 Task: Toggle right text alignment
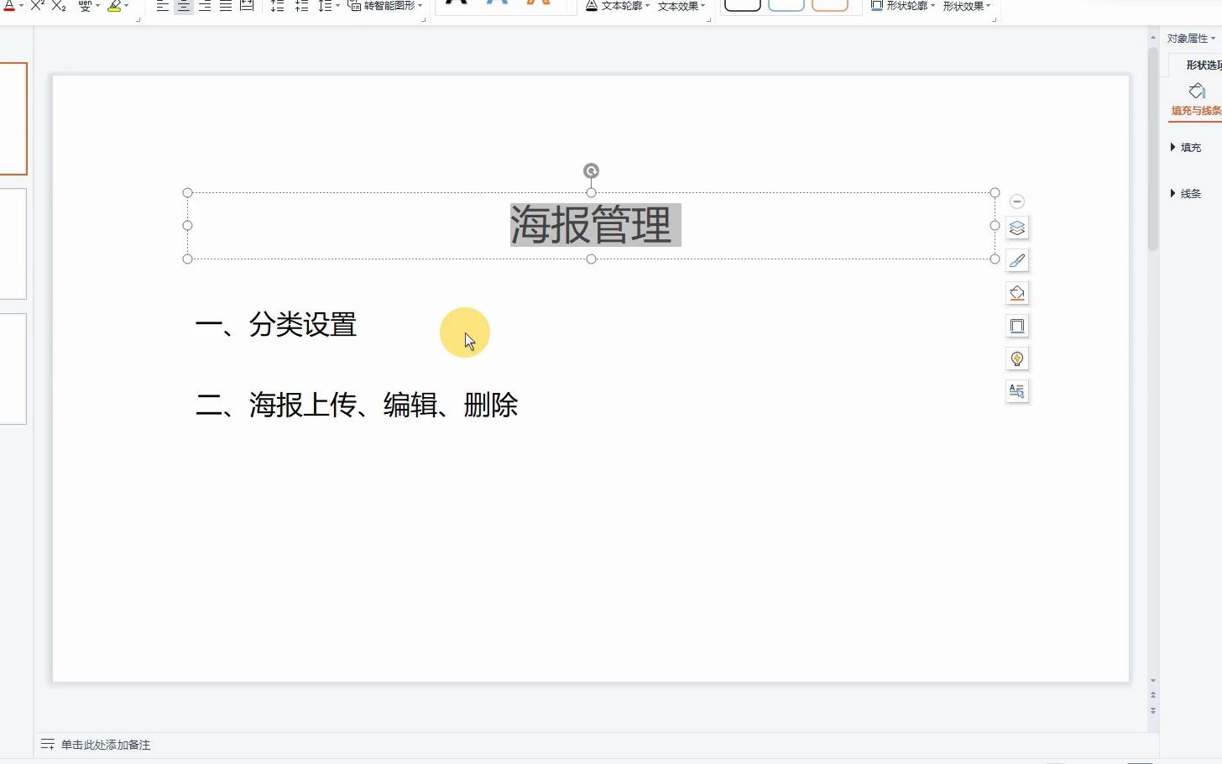tap(204, 6)
